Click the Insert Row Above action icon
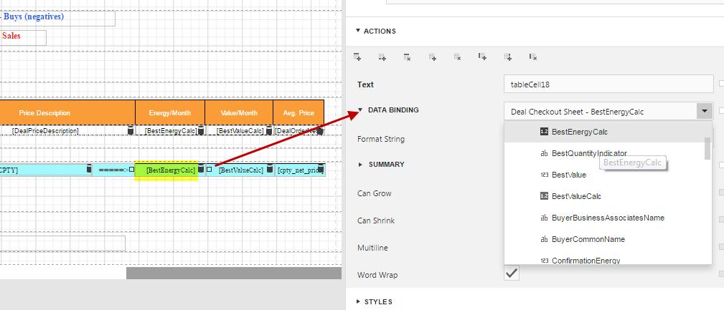The height and width of the screenshot is (310, 724). [x=357, y=57]
